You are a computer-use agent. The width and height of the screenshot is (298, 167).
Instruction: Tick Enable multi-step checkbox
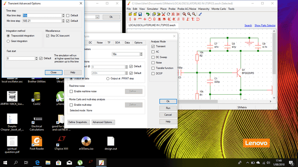pyautogui.click(x=71, y=105)
